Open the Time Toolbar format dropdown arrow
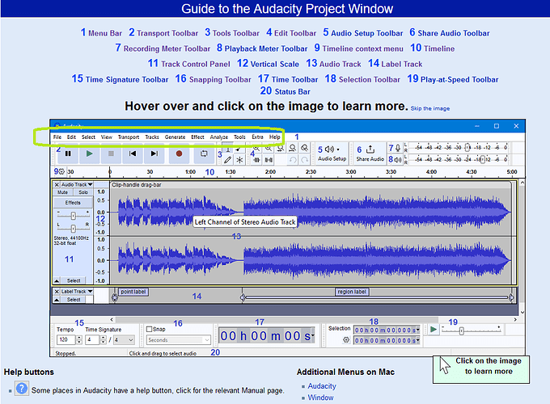Viewport: 550px width, 404px height. coord(313,335)
